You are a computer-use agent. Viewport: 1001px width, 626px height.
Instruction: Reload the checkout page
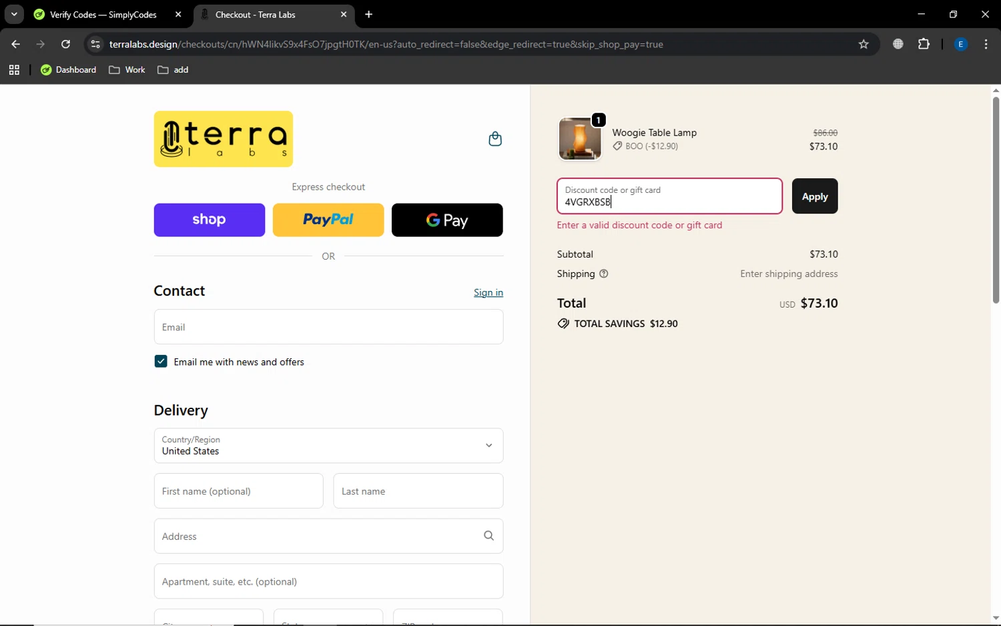[65, 44]
